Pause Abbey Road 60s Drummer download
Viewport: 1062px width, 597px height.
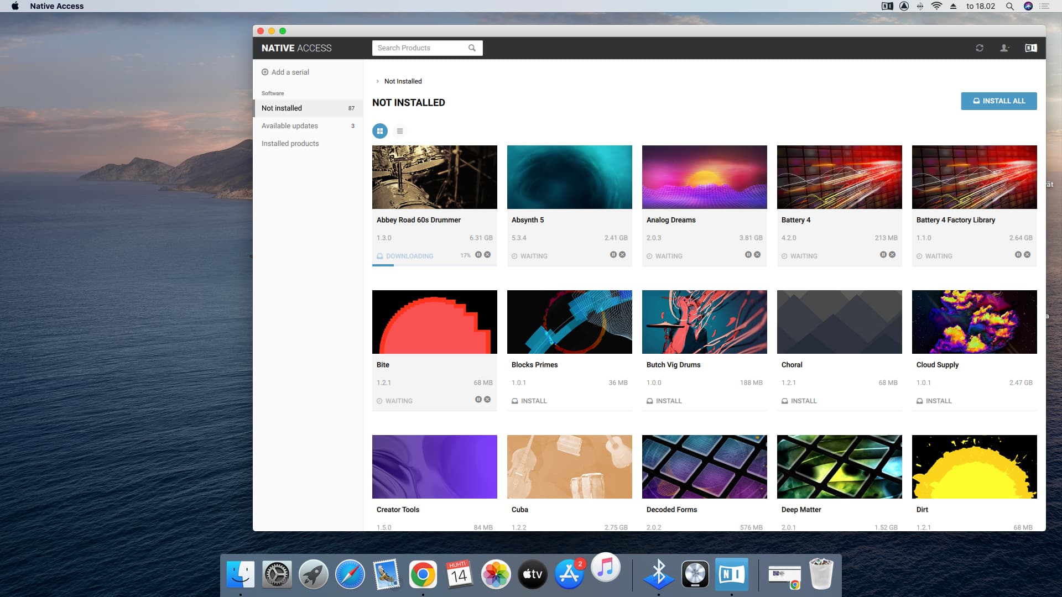(x=478, y=255)
